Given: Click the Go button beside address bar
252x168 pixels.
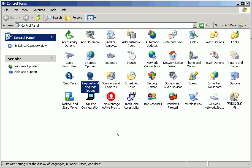Looking at the screenshot, I should pos(204,25).
